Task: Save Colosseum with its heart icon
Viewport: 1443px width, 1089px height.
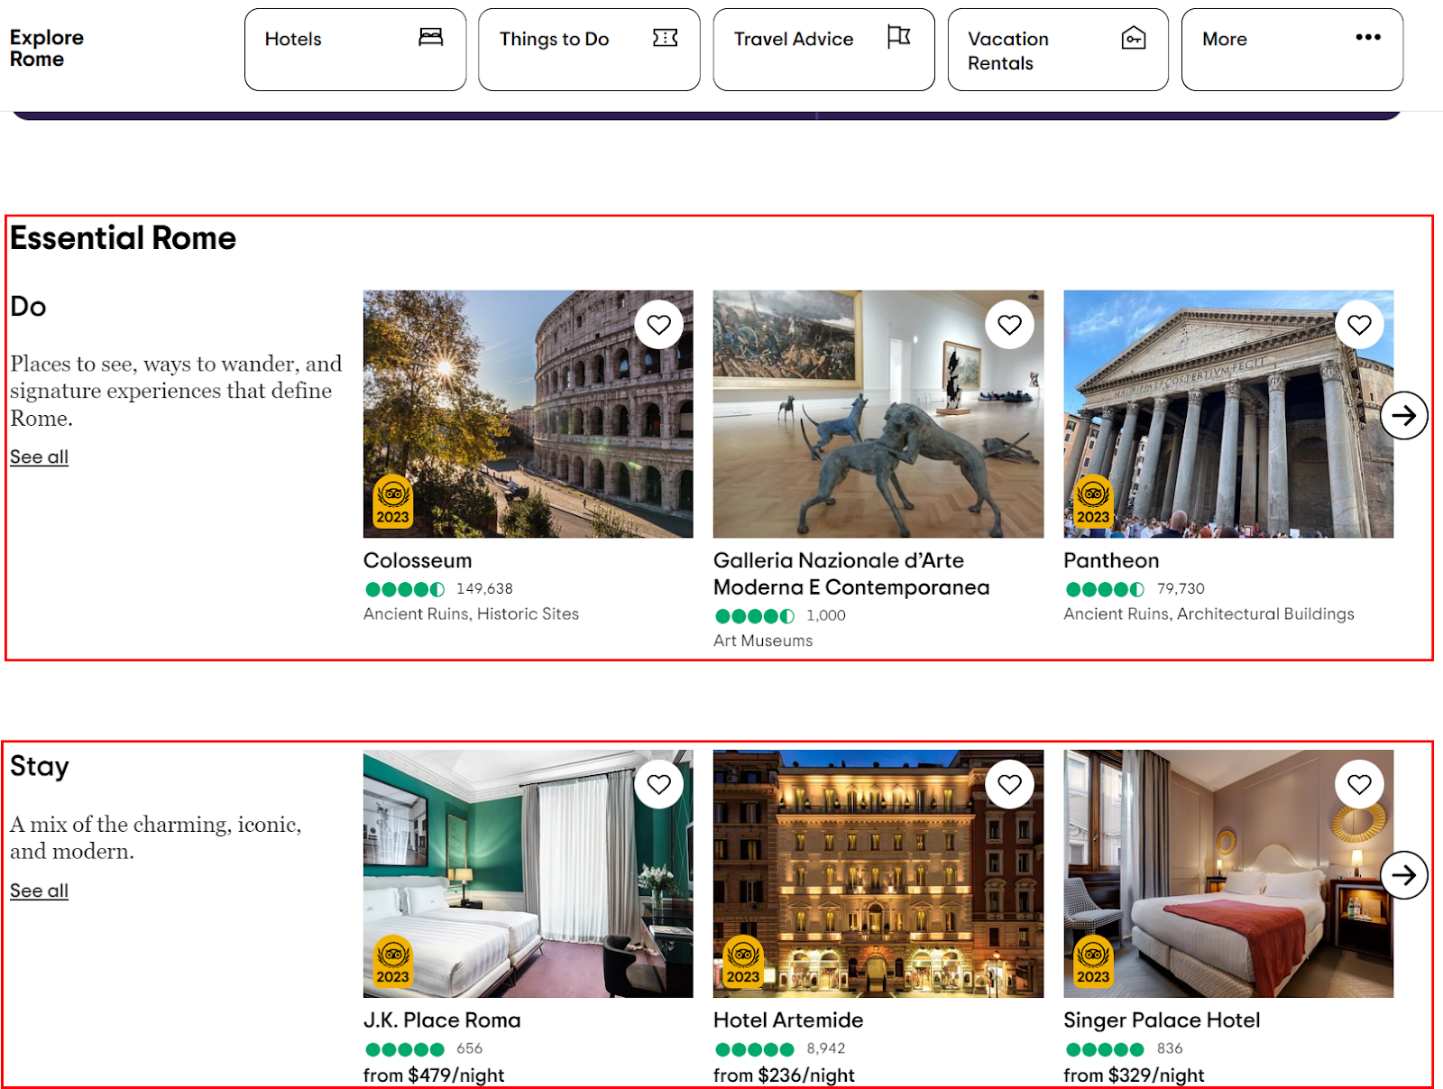Action: (x=659, y=325)
